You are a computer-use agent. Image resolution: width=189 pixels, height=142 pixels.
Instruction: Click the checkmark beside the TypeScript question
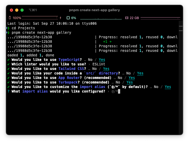click(x=9, y=60)
